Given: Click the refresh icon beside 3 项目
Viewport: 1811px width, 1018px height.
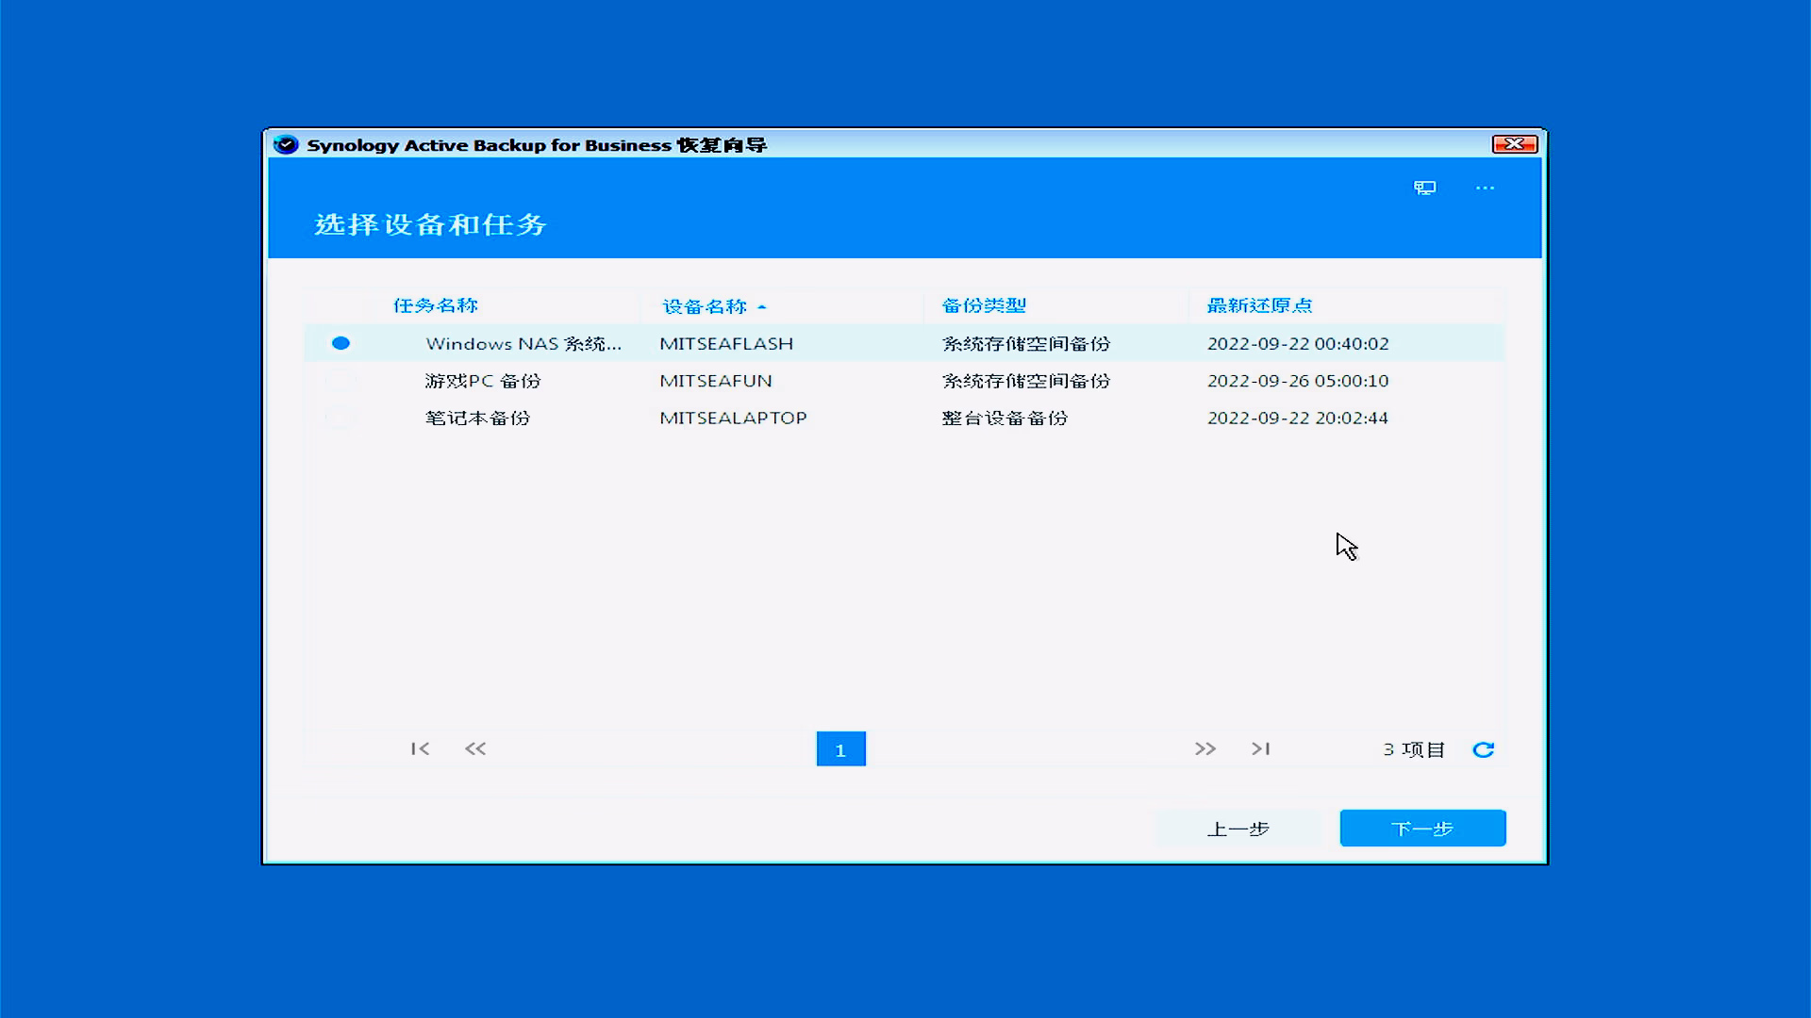Looking at the screenshot, I should coord(1483,749).
